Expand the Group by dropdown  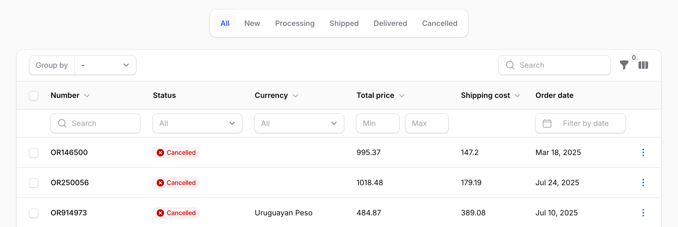(x=105, y=65)
